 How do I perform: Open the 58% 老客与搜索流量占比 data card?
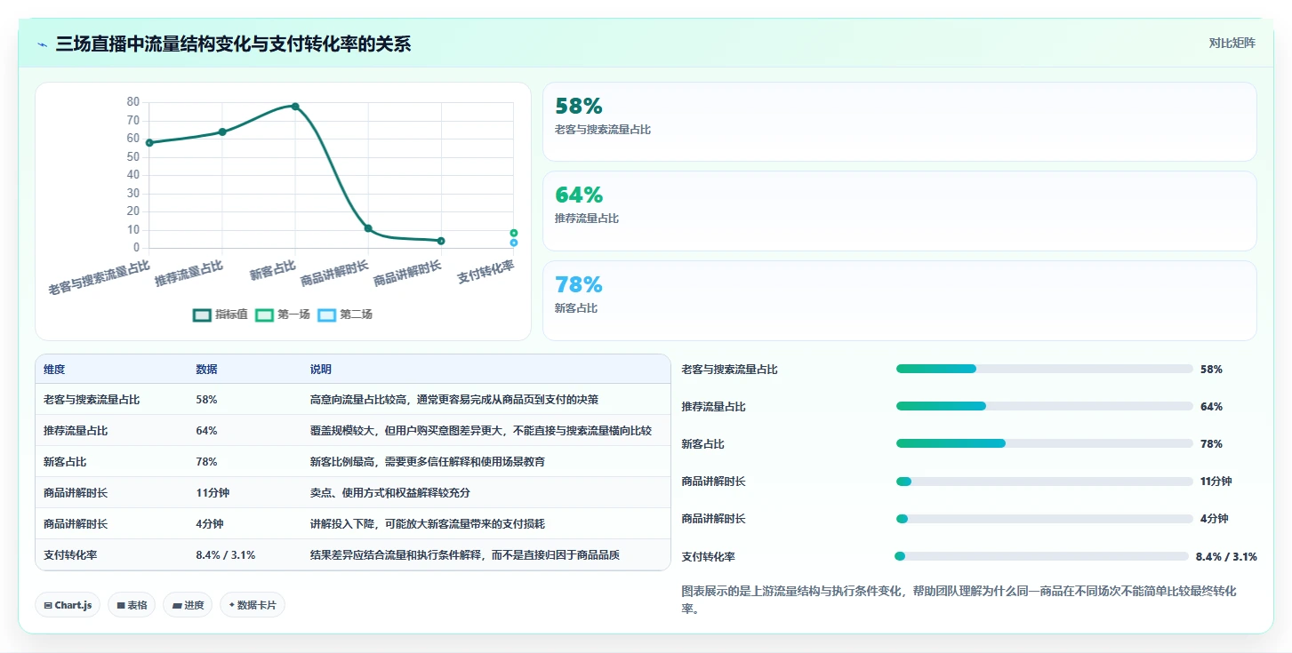(899, 122)
